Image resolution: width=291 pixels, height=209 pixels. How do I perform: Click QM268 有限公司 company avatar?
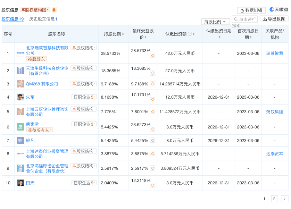[20, 84]
